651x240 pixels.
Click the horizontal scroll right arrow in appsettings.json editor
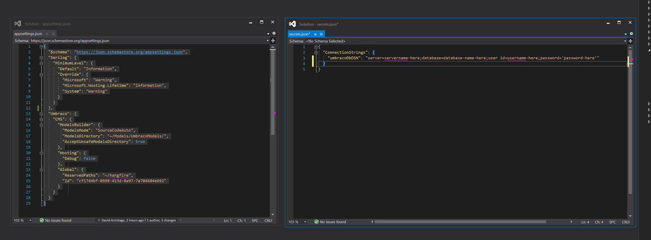(x=213, y=221)
